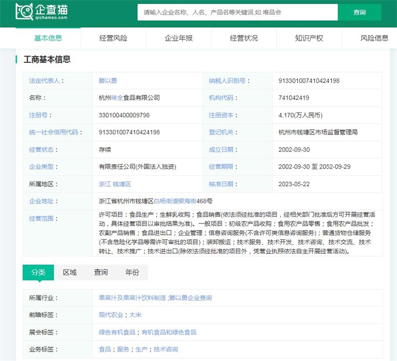Switch to the 区域 tab
The height and width of the screenshot is (361, 397).
[x=69, y=272]
